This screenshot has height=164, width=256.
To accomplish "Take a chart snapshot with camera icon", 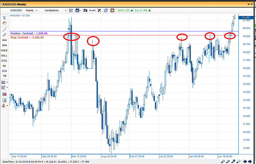I will tap(85, 11).
